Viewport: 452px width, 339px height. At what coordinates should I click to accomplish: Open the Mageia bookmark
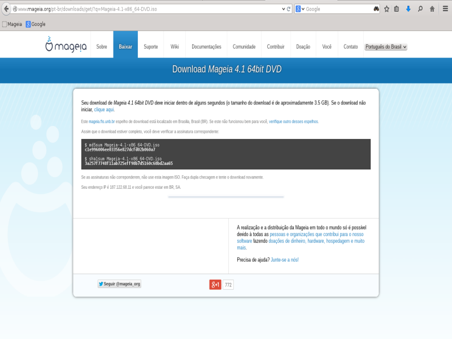tap(12, 24)
